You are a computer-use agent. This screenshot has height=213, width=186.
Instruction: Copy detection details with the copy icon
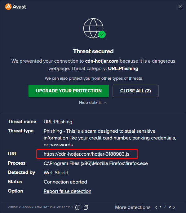86,207
